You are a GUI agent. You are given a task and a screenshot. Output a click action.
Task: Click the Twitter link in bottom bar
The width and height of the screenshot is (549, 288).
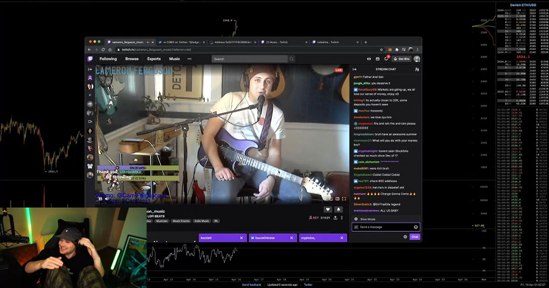pos(308,284)
